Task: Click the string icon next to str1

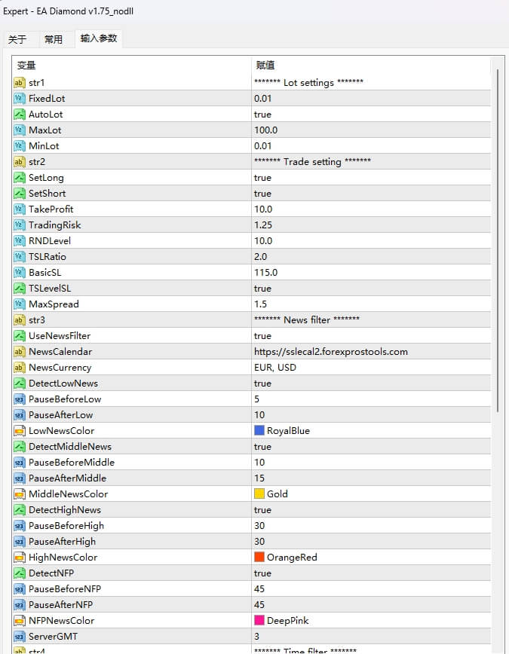Action: click(20, 82)
